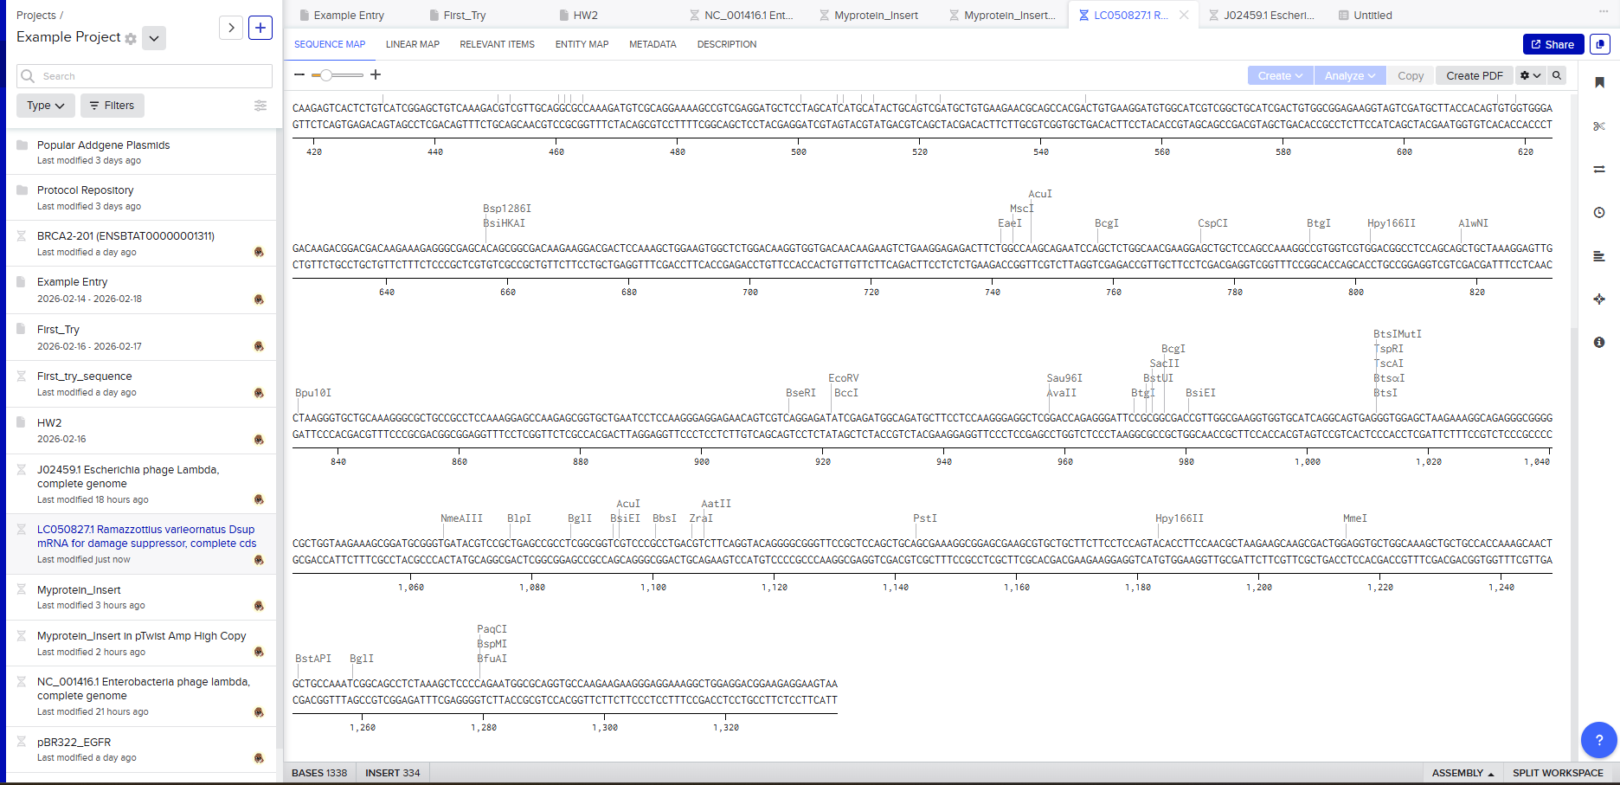Click the Create PDF button
This screenshot has height=785, width=1620.
pyautogui.click(x=1475, y=76)
